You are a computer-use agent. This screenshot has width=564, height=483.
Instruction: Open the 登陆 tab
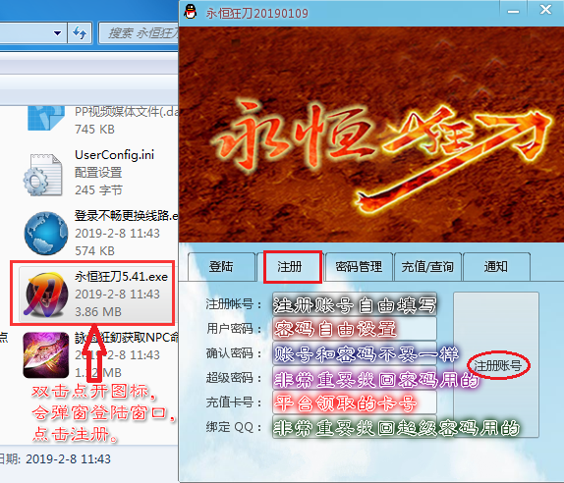(221, 267)
